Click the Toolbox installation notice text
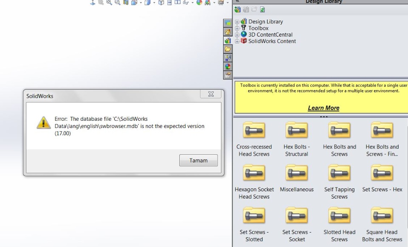This screenshot has width=408, height=247. point(323,88)
